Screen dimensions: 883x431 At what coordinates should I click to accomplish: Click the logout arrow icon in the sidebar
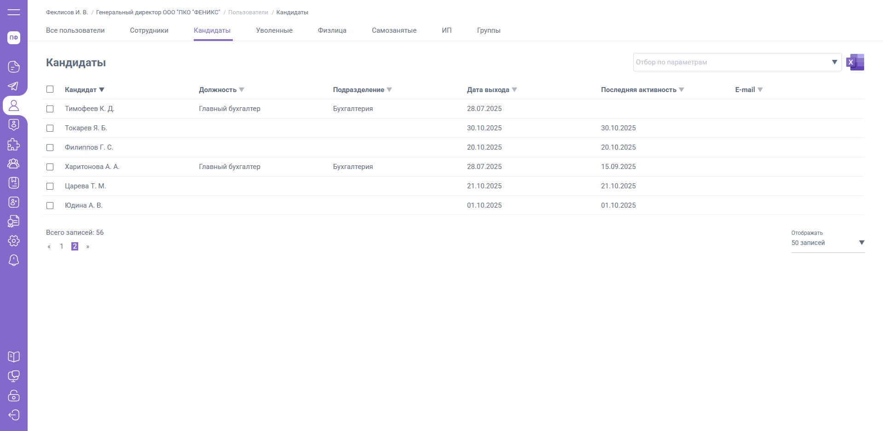coord(14,415)
